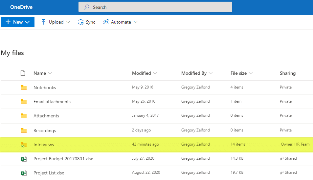Click the Recordings folder icon

(23, 130)
